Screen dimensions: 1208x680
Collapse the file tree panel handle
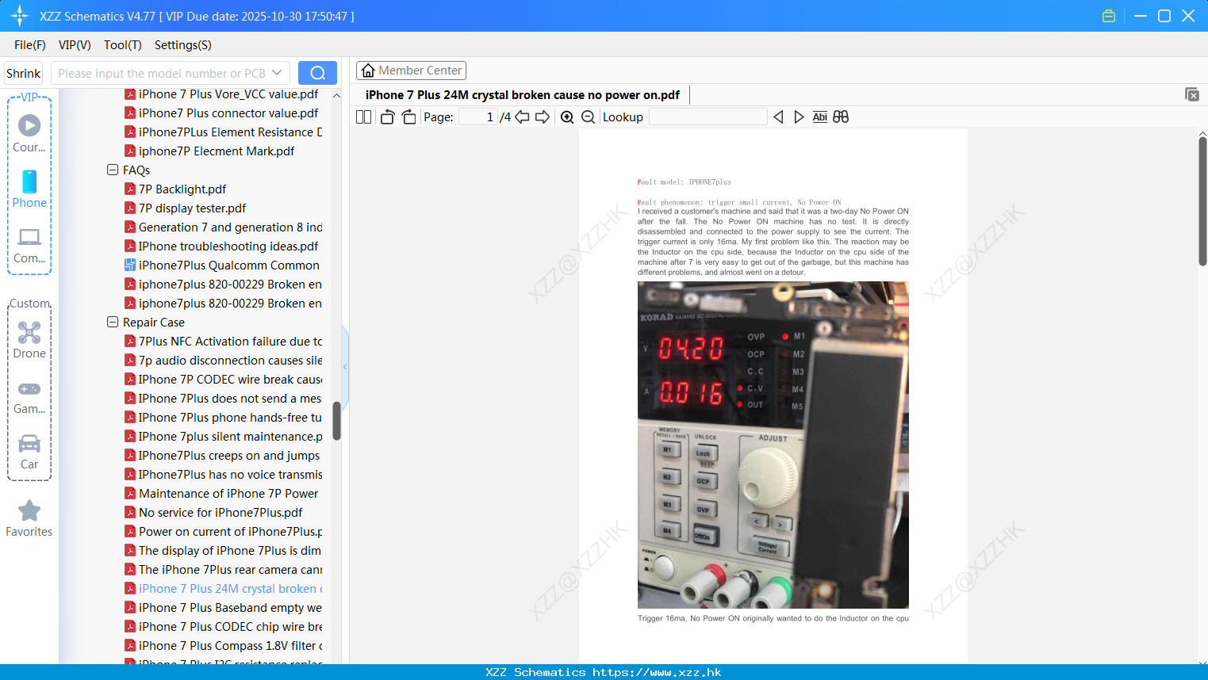tap(345, 367)
